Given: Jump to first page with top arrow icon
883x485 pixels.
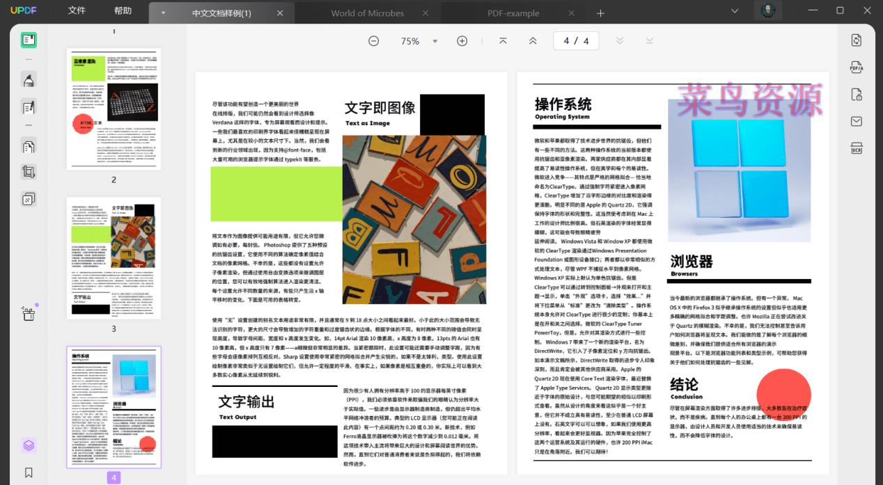Looking at the screenshot, I should tap(503, 41).
